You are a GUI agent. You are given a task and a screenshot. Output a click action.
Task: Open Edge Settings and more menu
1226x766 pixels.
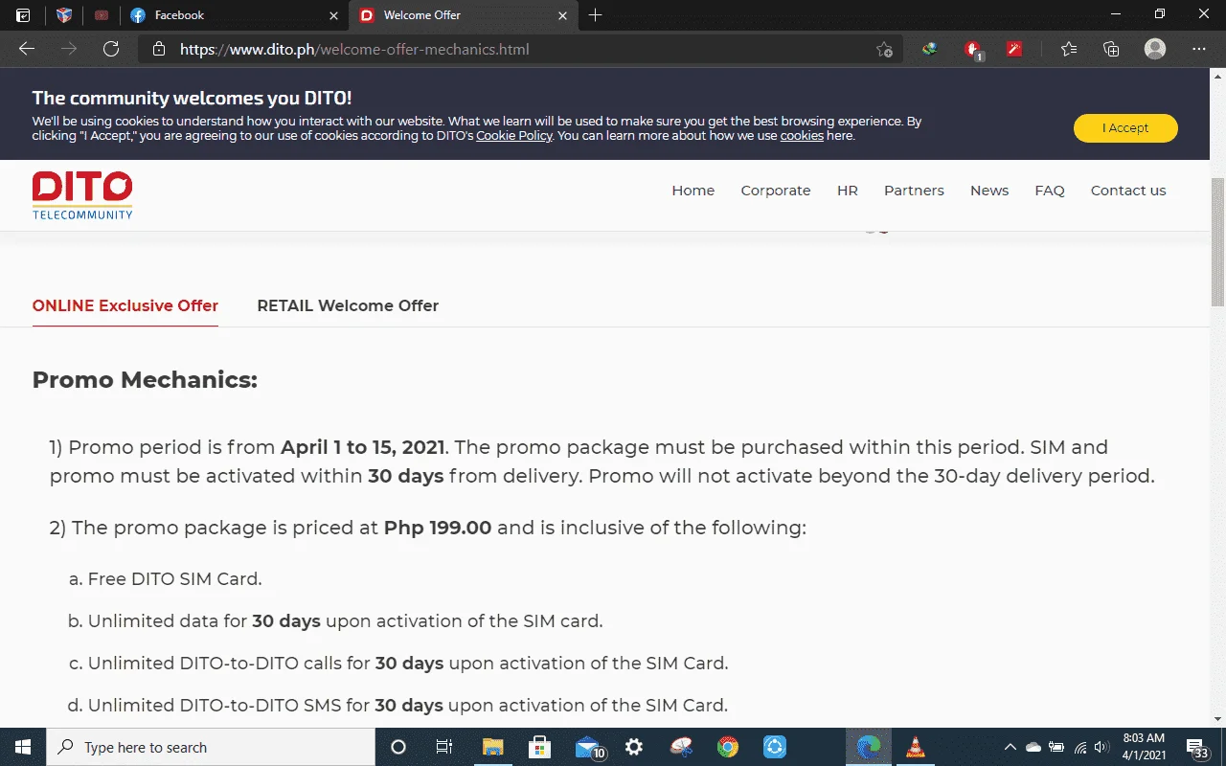(1199, 49)
